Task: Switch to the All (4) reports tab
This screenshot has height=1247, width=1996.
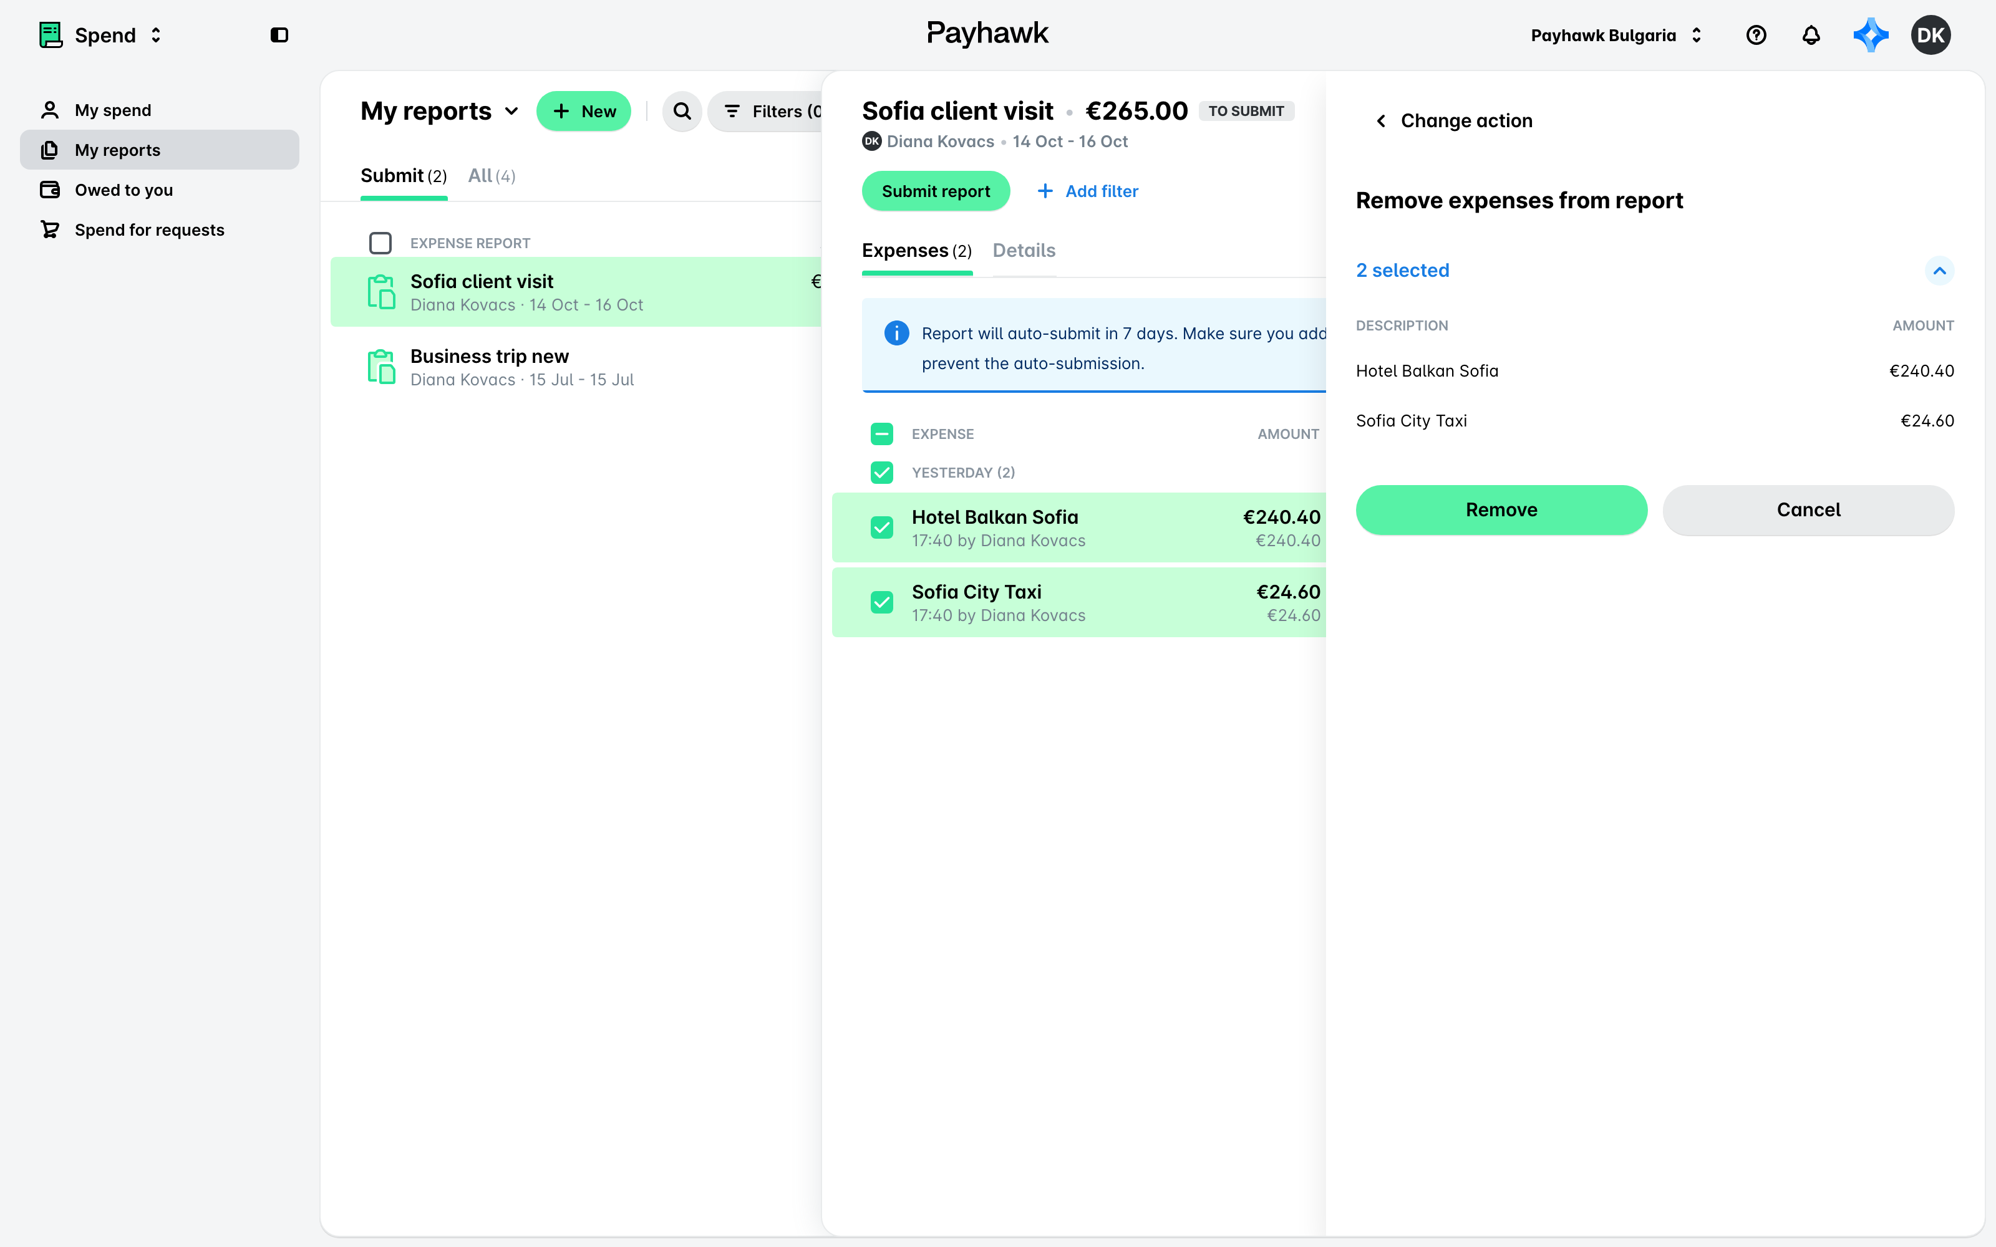Action: point(492,176)
